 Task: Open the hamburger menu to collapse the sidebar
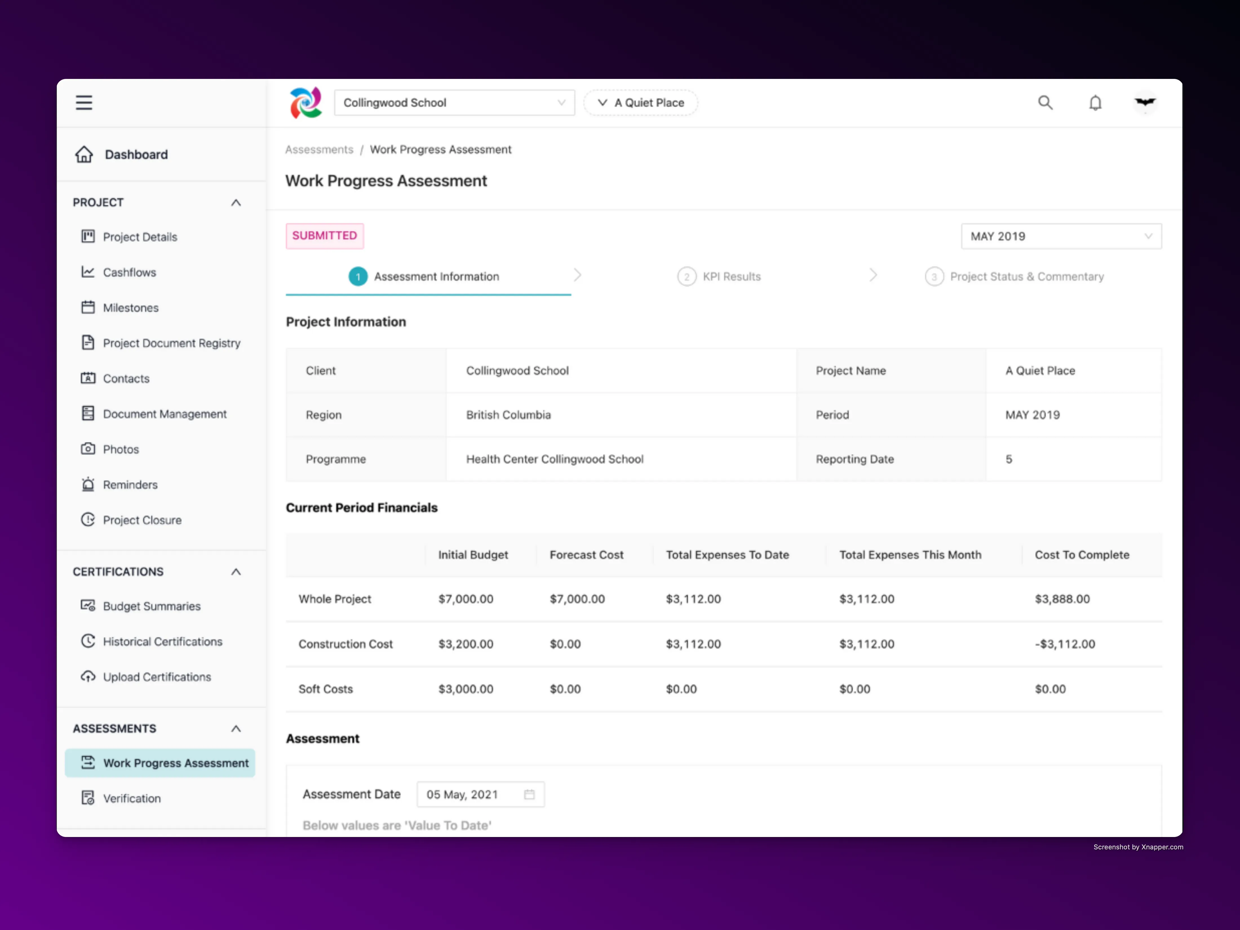coord(84,103)
